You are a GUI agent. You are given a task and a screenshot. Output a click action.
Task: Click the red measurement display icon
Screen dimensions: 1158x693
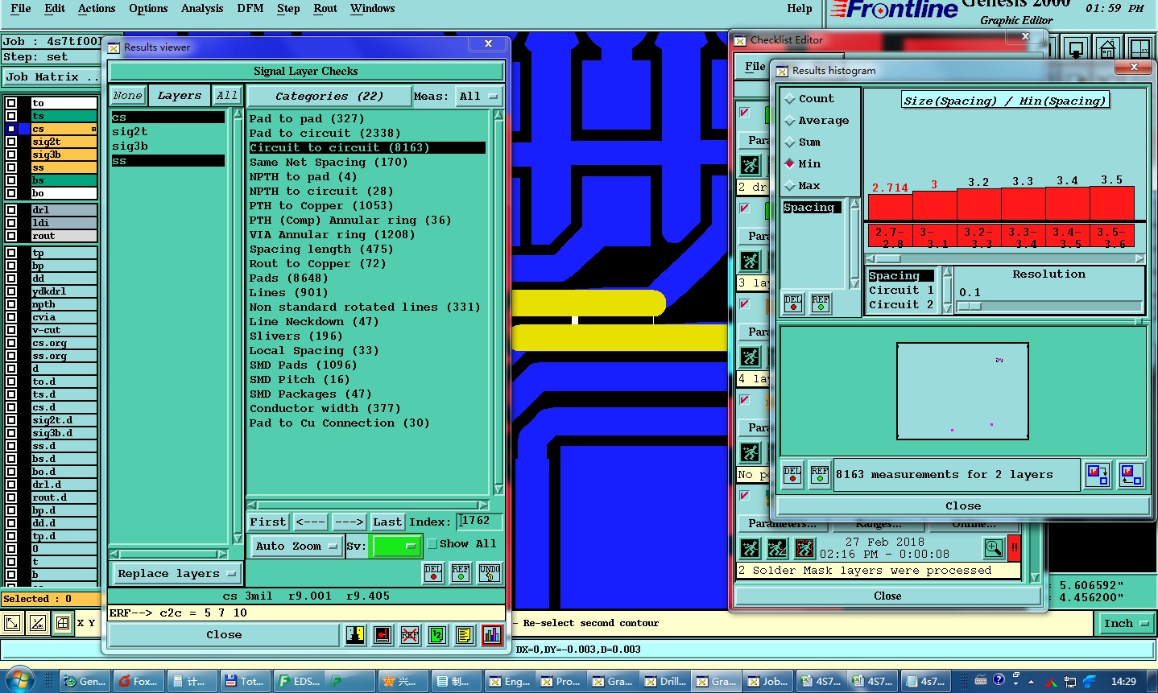pos(383,635)
